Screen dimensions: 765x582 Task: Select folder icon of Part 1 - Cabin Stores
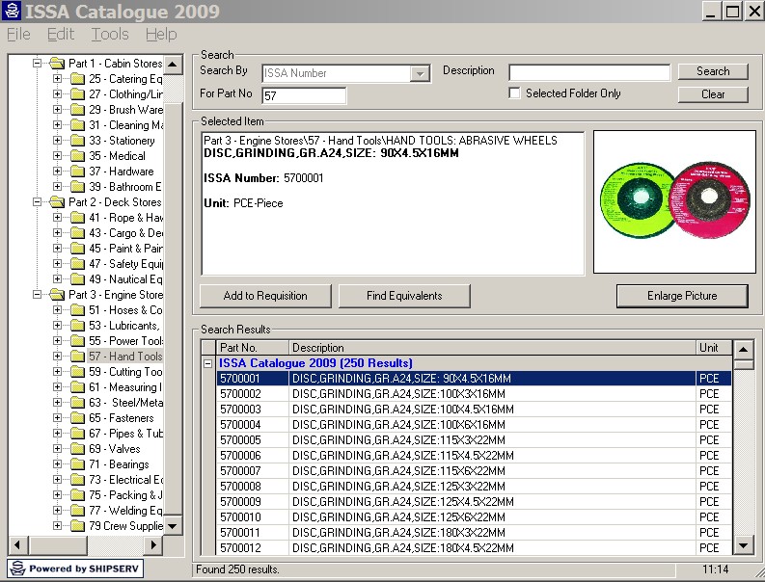pyautogui.click(x=57, y=63)
